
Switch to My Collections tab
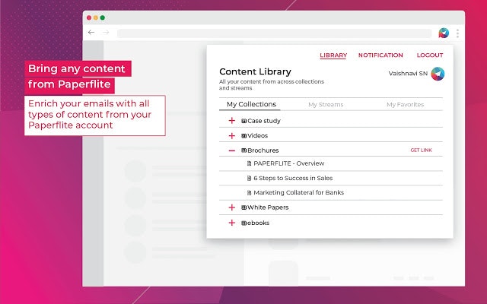[251, 104]
